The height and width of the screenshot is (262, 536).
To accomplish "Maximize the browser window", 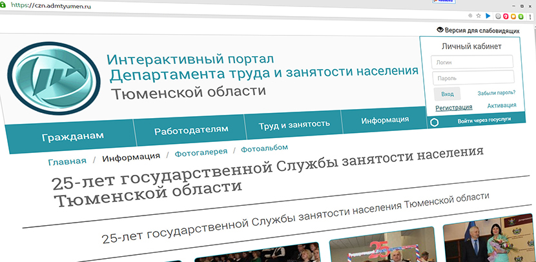I will coord(522,6).
